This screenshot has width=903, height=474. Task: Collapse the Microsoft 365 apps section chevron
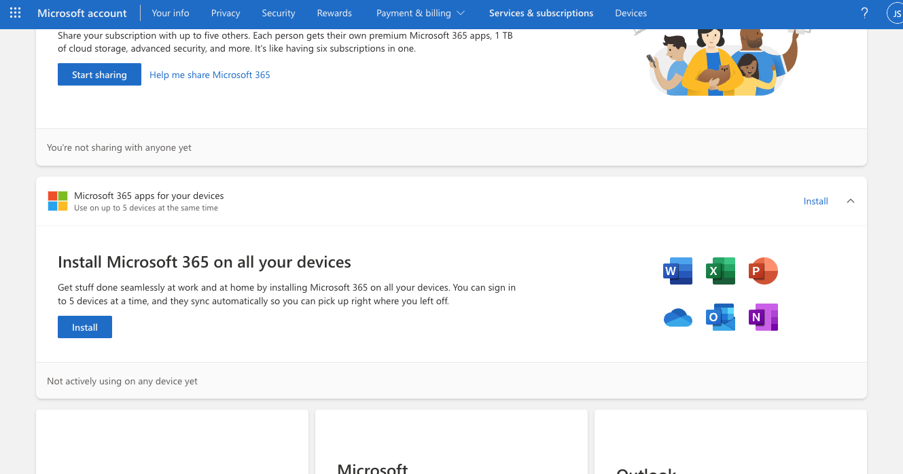tap(851, 201)
